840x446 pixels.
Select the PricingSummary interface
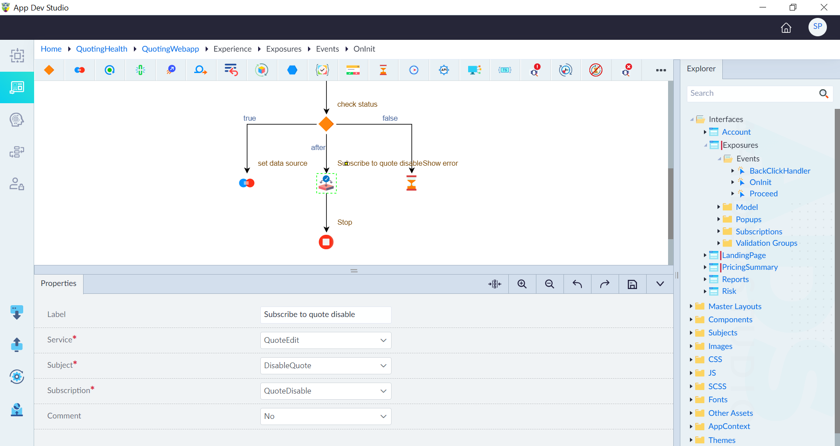[750, 267]
